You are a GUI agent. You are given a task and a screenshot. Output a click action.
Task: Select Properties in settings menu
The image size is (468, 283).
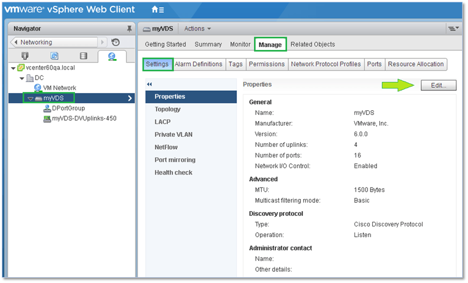[191, 97]
